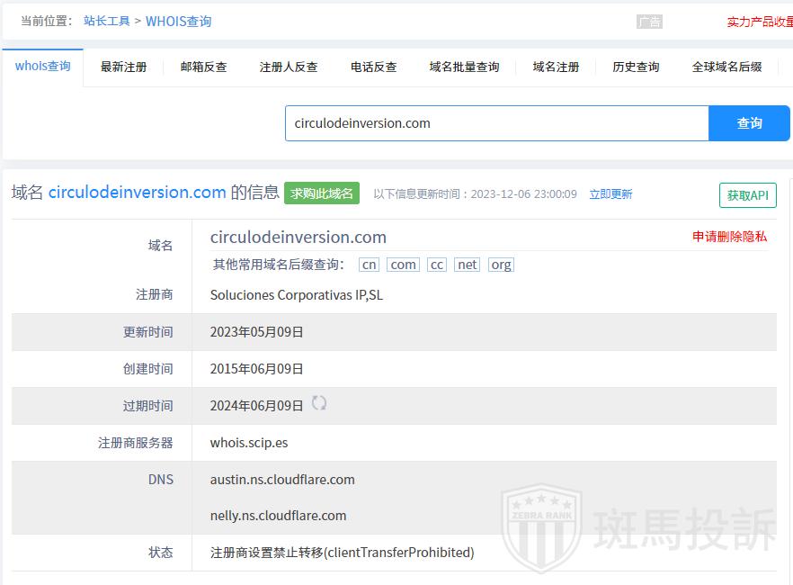The width and height of the screenshot is (793, 585).
Task: Check the cn domain suffix
Action: click(x=369, y=265)
